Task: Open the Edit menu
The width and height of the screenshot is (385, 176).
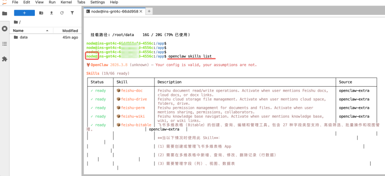Action: pos(27,2)
